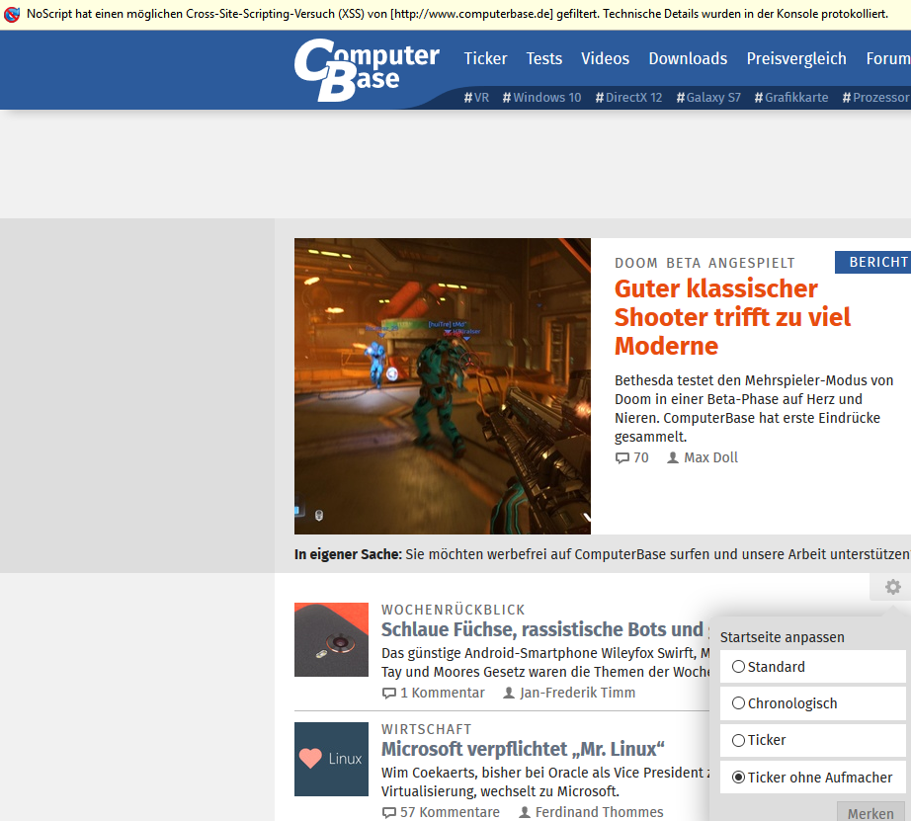Open headline Guter klassischer Shooter trifft zu viel Moderne
The width and height of the screenshot is (911, 821).
coord(732,317)
